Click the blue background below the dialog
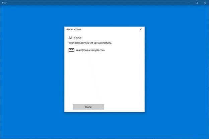The height and width of the screenshot is (139, 209). point(104,126)
